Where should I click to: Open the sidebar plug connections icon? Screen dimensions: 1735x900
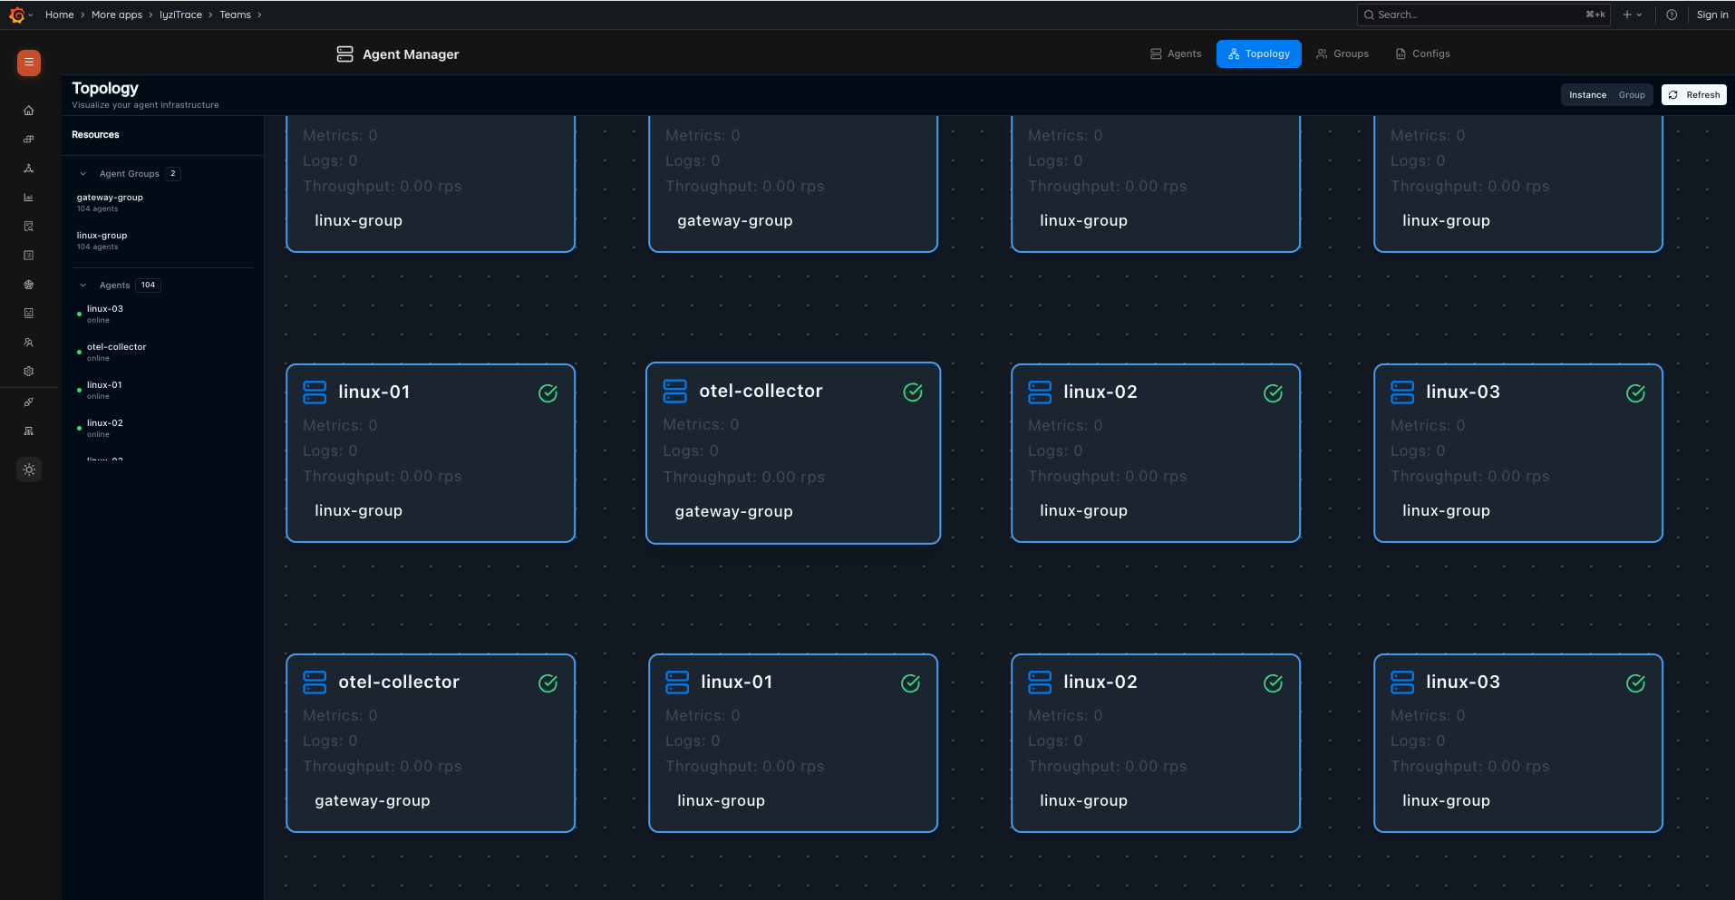coord(29,402)
